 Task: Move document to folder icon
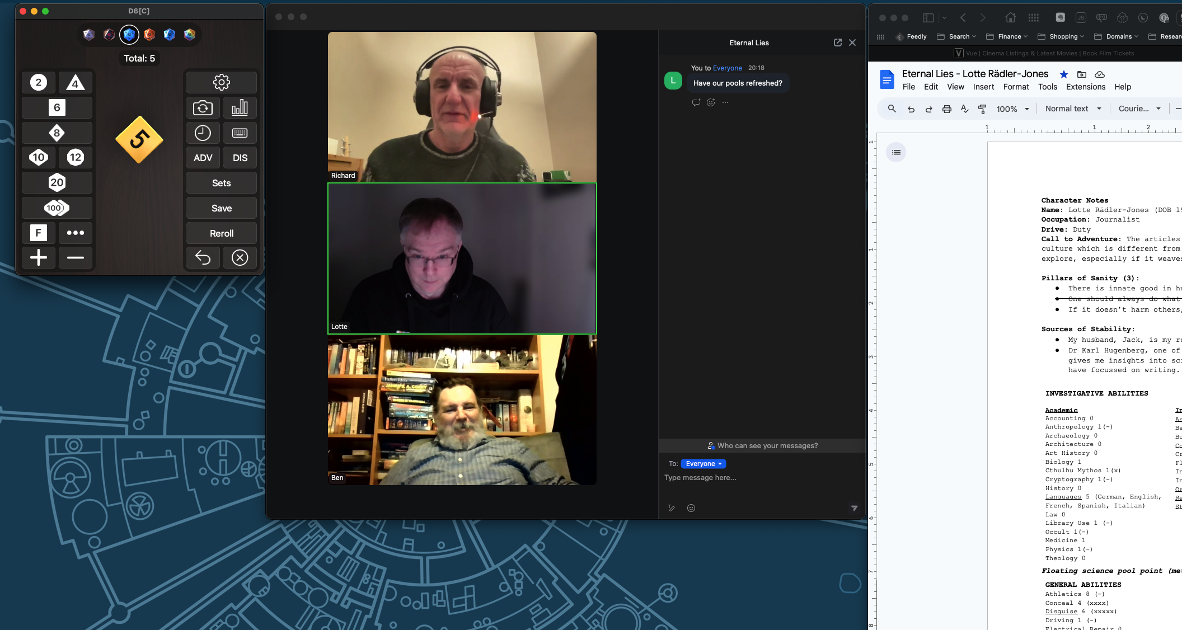tap(1082, 74)
